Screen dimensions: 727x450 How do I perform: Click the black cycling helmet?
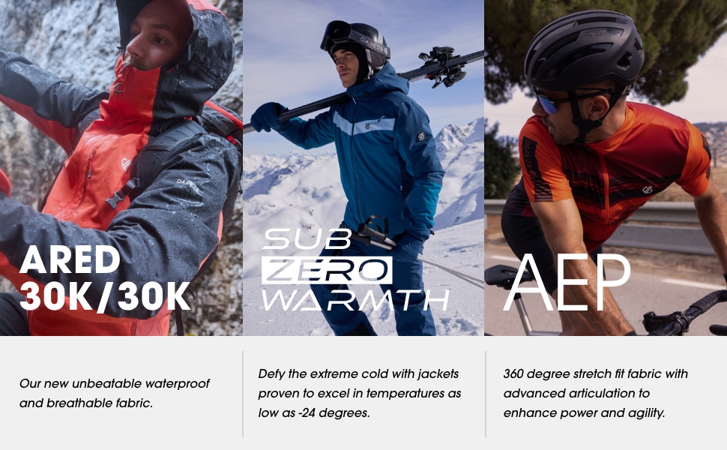[x=584, y=51]
